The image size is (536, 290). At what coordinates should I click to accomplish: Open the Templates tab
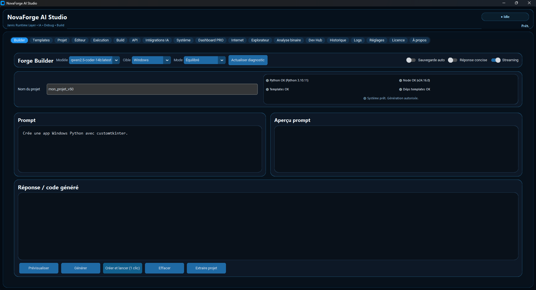41,40
